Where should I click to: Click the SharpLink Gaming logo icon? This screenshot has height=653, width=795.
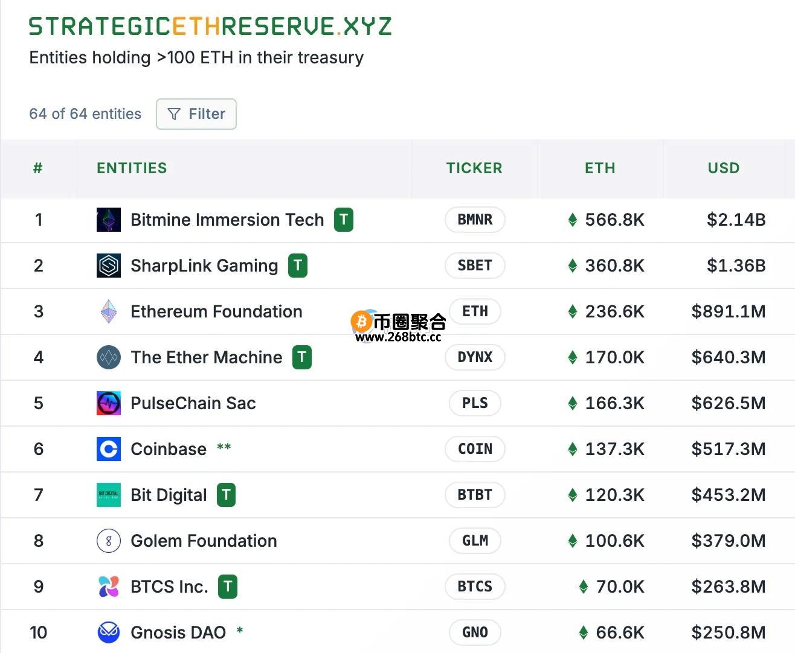[109, 266]
